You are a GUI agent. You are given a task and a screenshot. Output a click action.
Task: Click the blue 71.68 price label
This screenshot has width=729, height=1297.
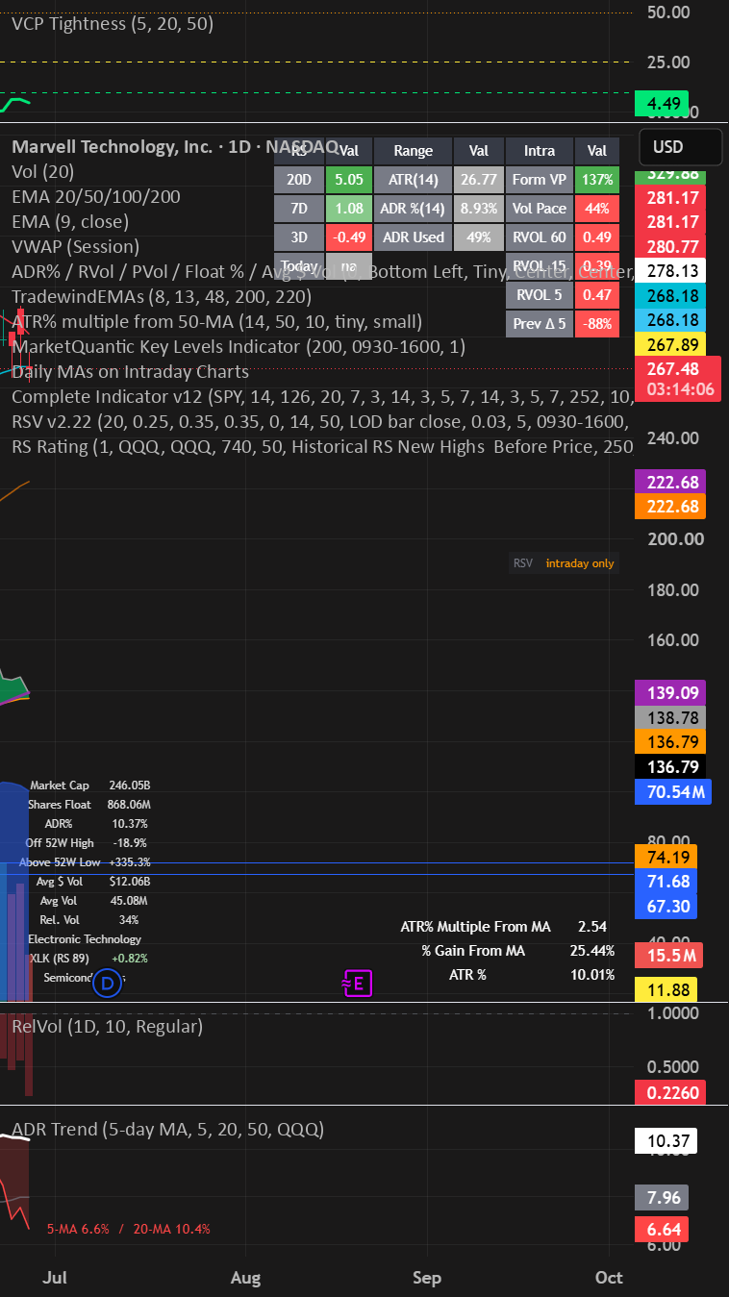[x=666, y=881]
